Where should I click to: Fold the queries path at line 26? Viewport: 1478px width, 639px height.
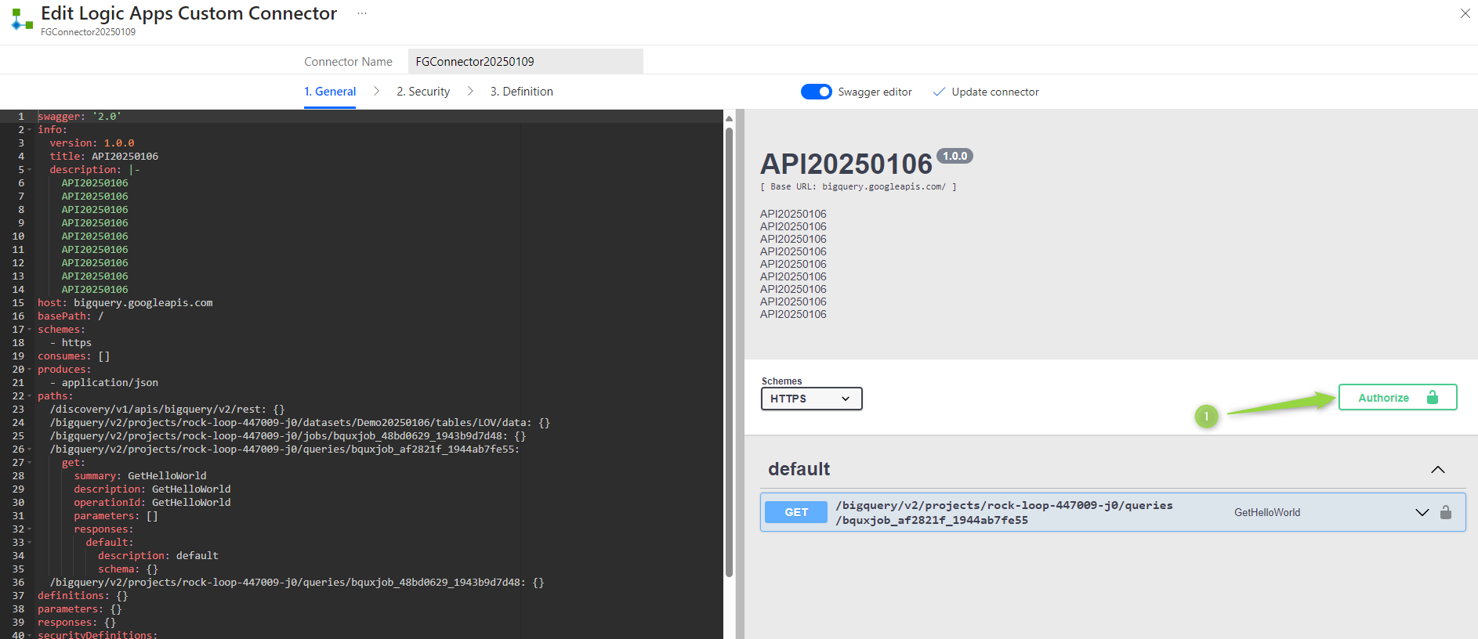[x=30, y=449]
